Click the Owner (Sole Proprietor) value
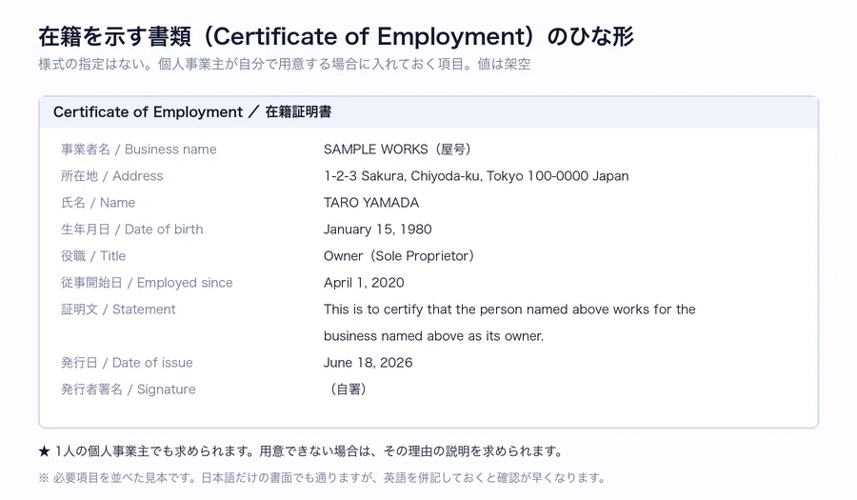Screen dimensions: 857x500 (x=399, y=256)
